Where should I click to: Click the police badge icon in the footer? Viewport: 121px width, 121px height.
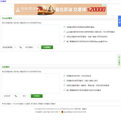click(x=63, y=112)
